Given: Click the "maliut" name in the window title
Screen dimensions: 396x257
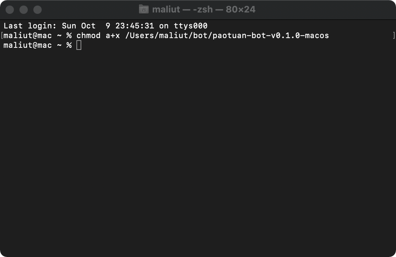Looking at the screenshot, I should pos(166,10).
